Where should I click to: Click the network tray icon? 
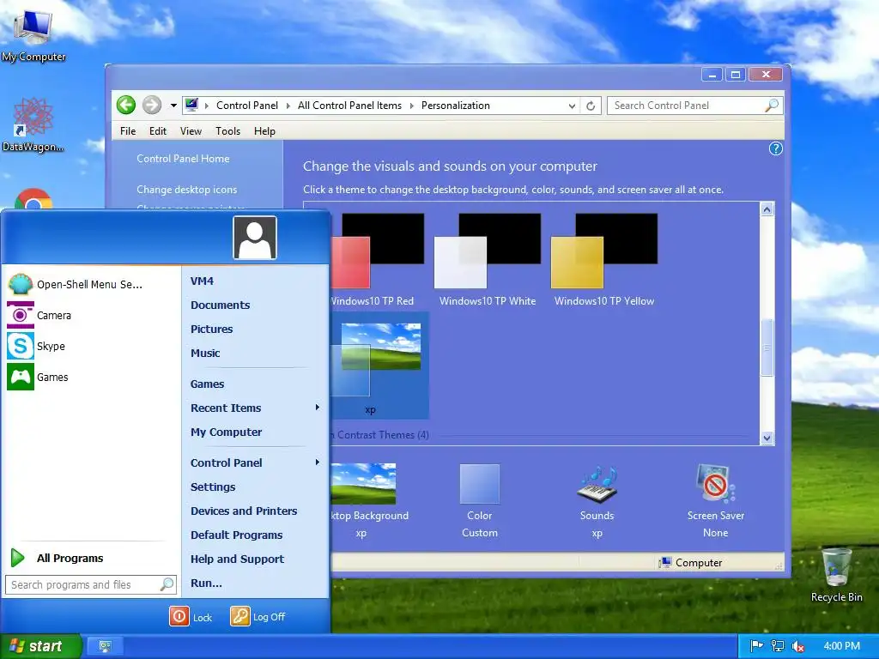click(x=778, y=646)
